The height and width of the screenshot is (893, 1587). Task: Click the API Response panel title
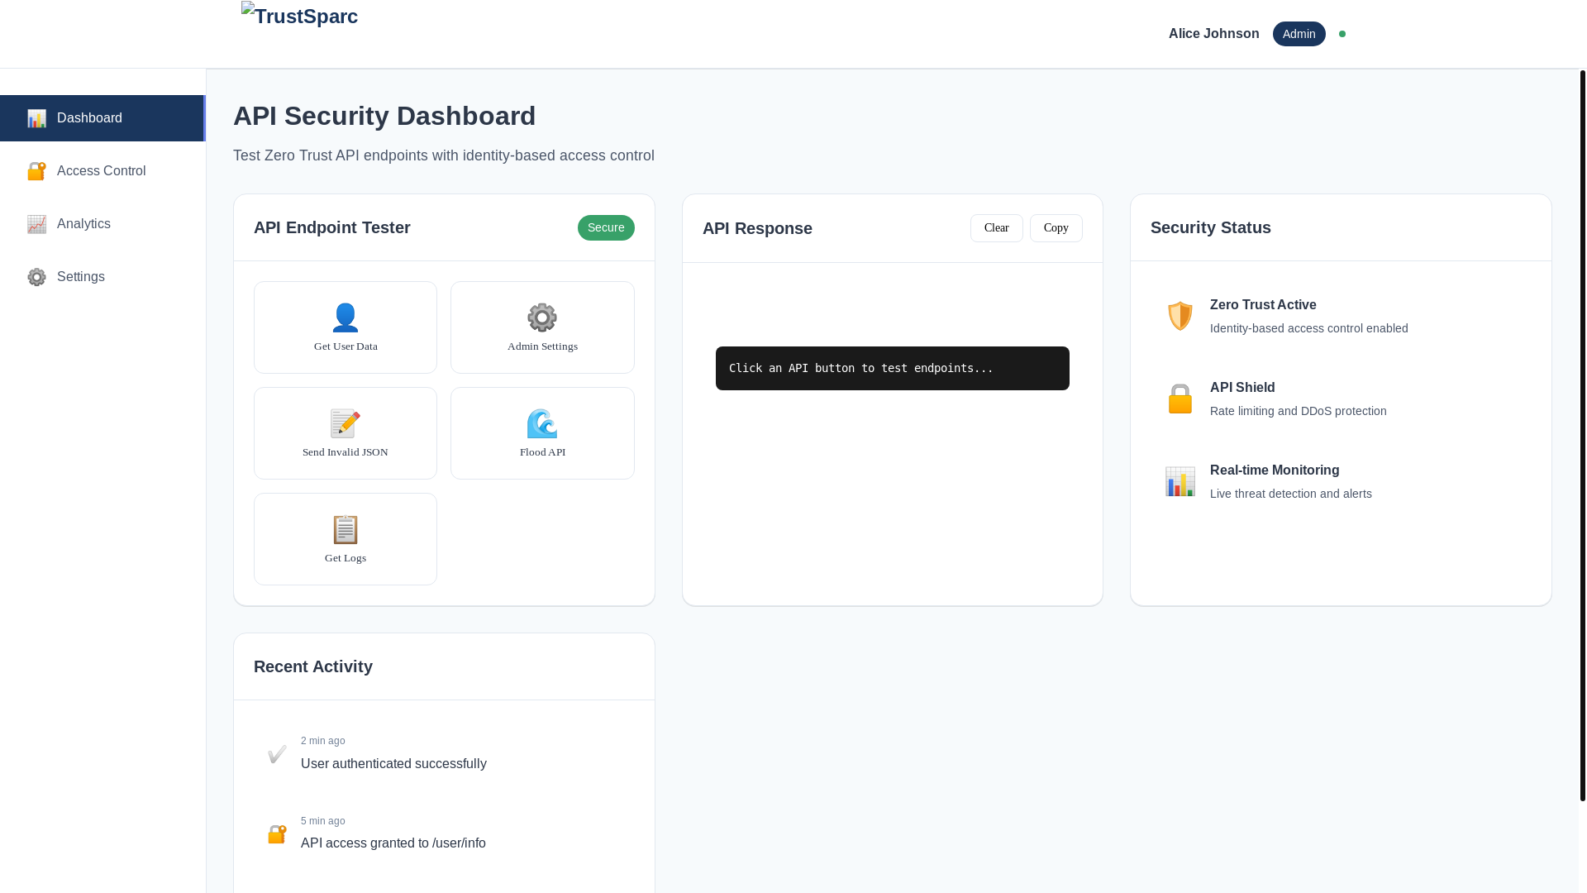click(757, 228)
